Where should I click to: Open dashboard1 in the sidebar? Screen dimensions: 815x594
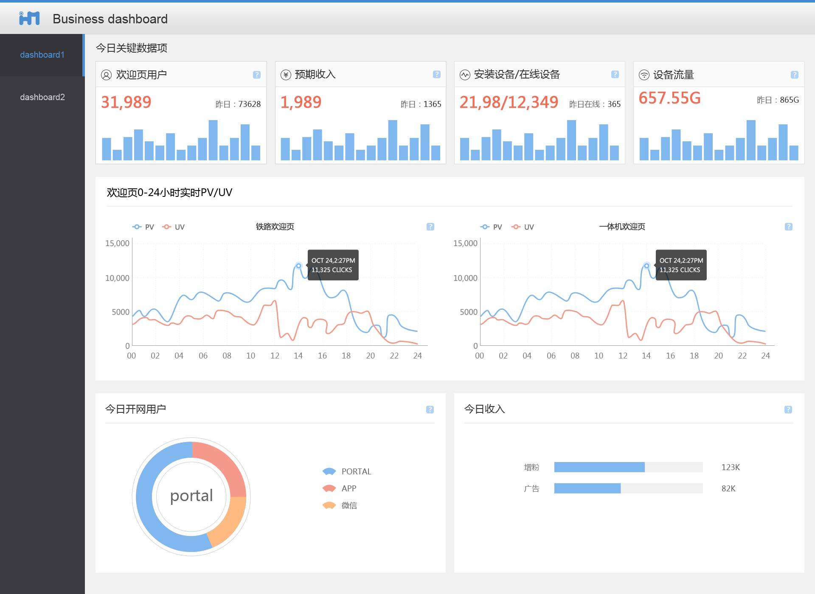tap(42, 55)
